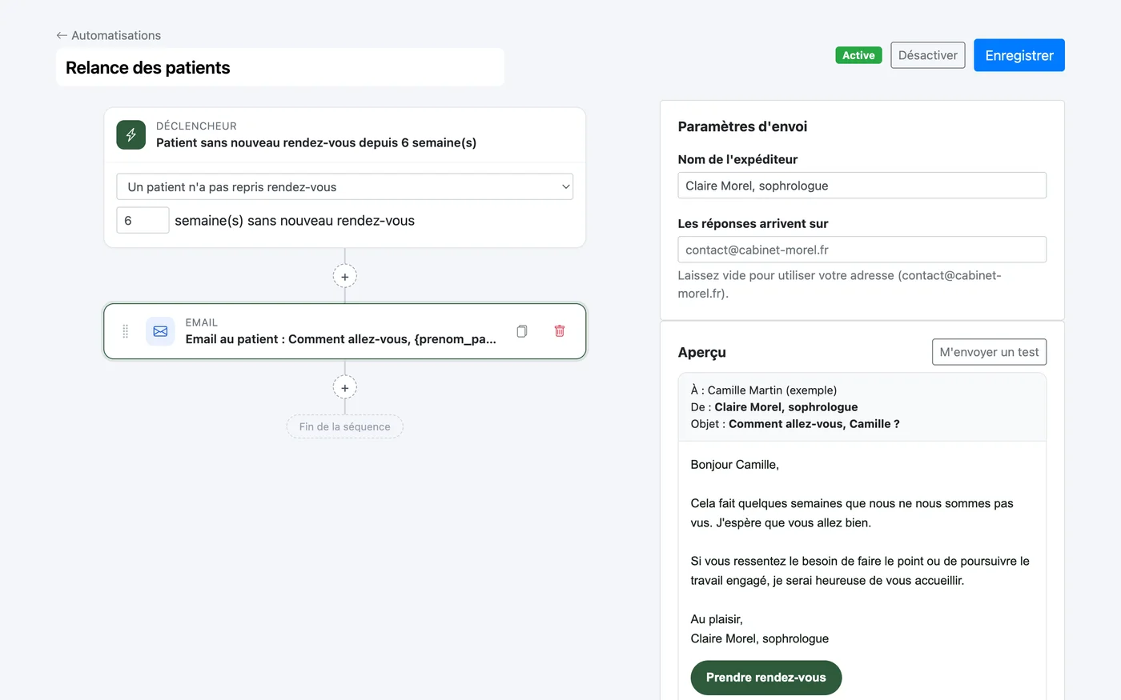
Task: Edit the Relance des patients title field
Action: point(280,67)
